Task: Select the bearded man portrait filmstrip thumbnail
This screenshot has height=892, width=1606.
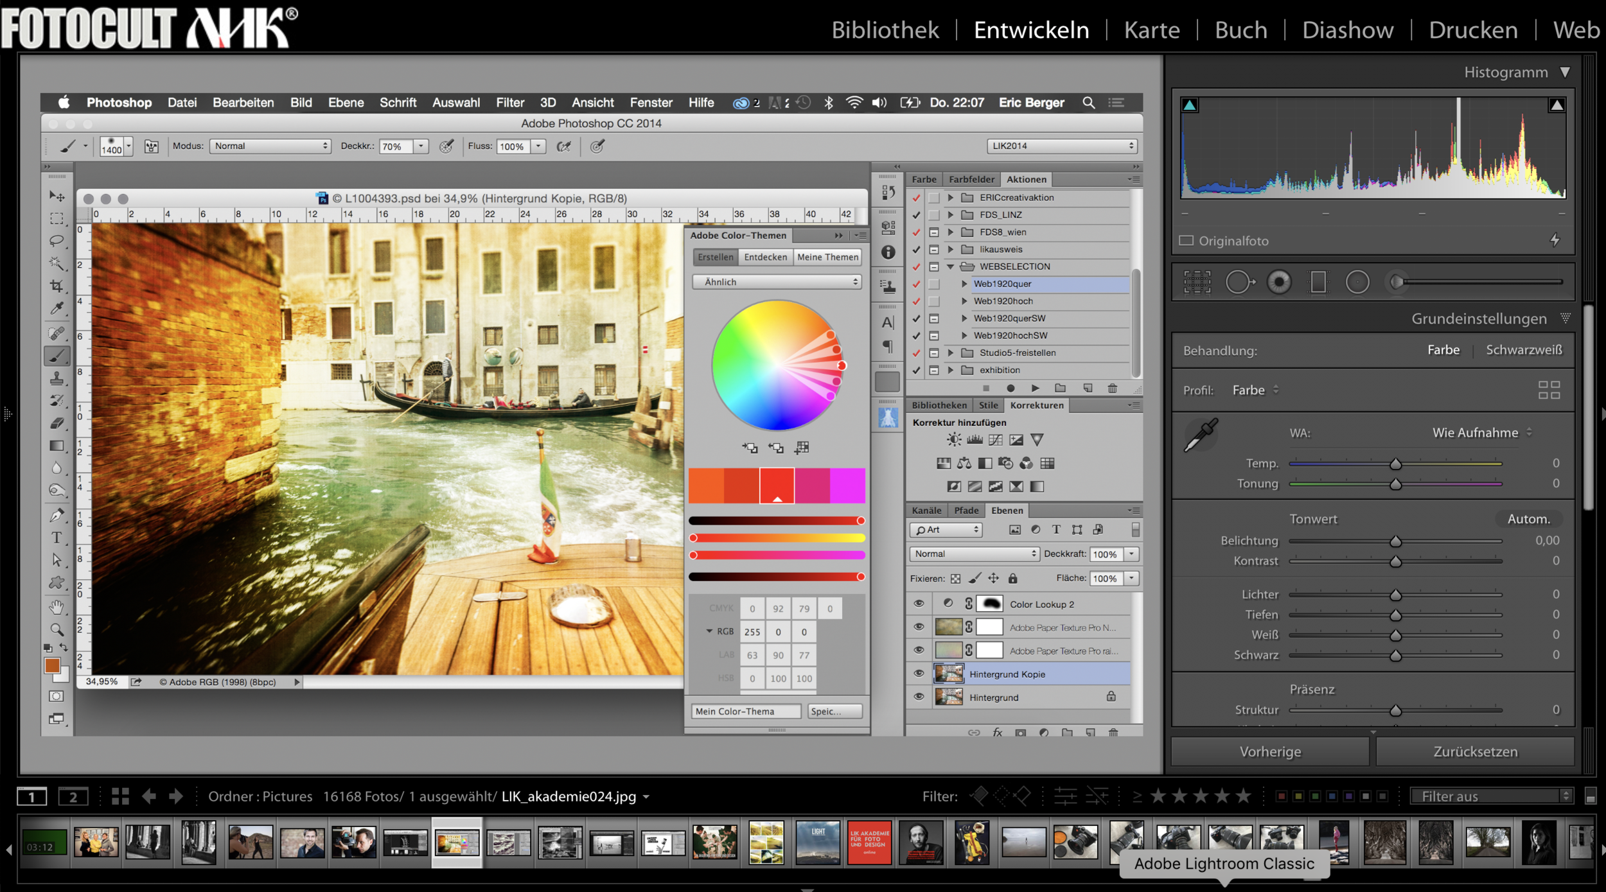Action: pos(921,842)
